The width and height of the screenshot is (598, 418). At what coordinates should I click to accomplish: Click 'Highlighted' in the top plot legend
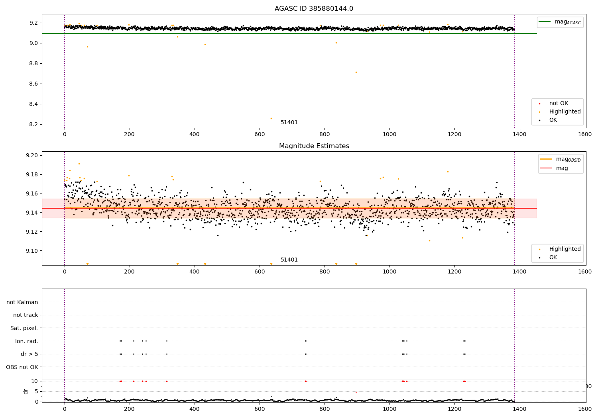pos(565,112)
